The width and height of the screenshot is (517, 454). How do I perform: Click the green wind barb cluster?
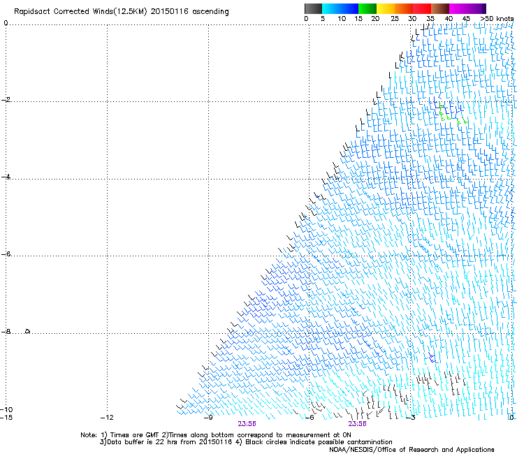[453, 114]
